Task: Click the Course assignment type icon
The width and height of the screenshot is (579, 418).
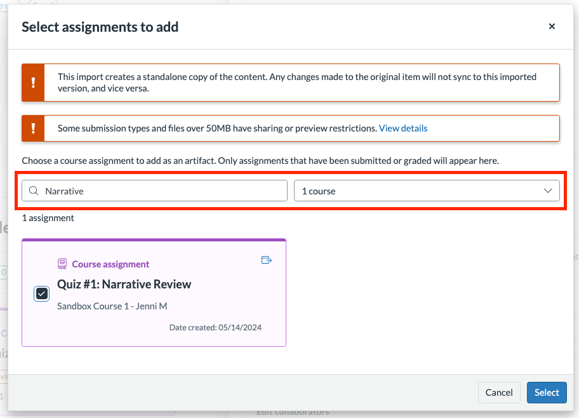Action: coord(62,264)
